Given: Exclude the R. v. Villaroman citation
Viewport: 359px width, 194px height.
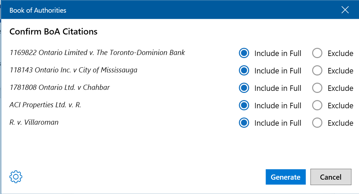Looking at the screenshot, I should coord(317,123).
